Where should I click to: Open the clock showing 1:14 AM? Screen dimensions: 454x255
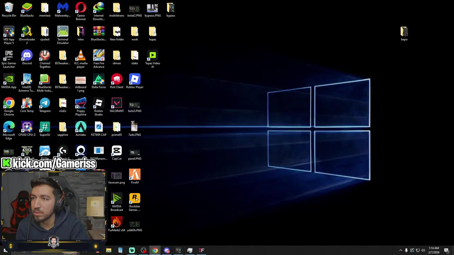click(x=434, y=250)
